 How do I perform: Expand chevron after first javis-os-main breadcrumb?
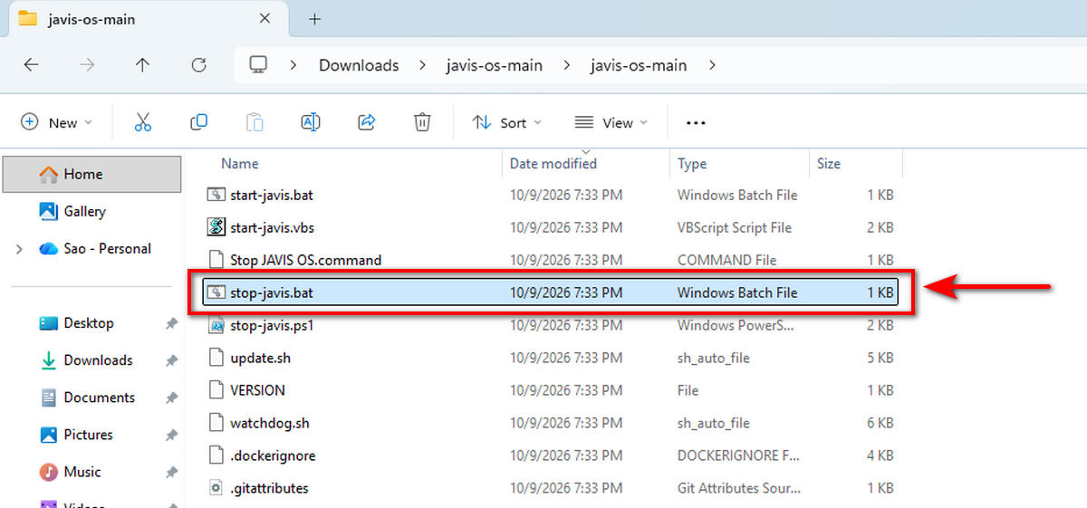tap(566, 65)
